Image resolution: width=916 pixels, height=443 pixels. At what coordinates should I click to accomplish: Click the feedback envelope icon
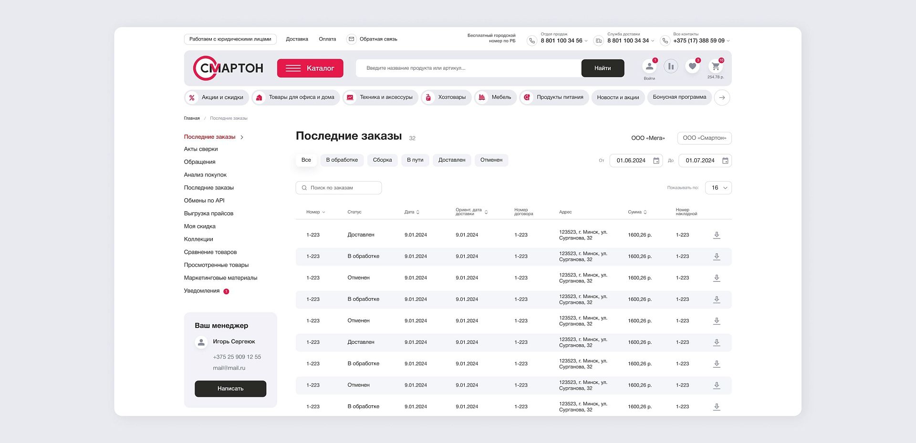pos(352,39)
